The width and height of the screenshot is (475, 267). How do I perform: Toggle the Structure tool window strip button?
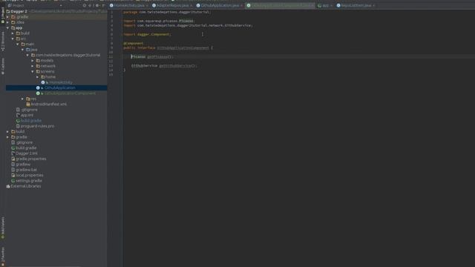(x=3, y=42)
